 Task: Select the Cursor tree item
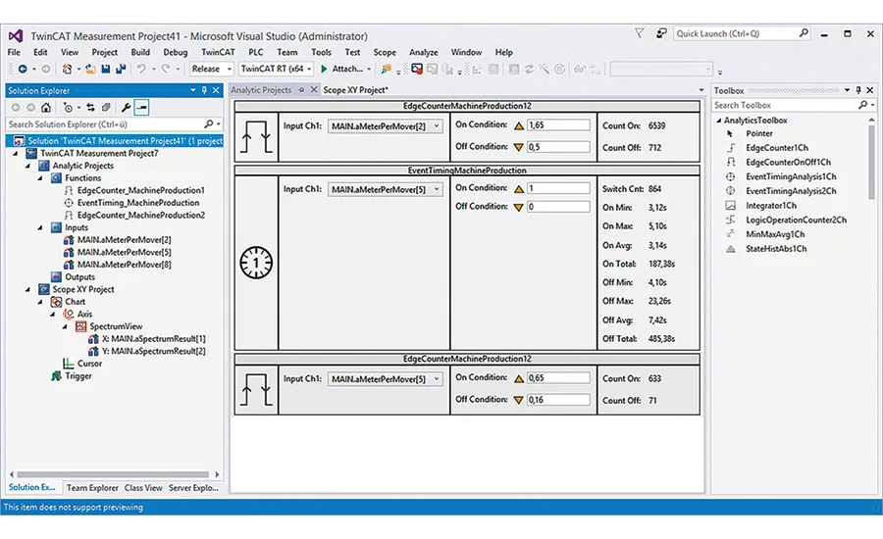click(89, 364)
